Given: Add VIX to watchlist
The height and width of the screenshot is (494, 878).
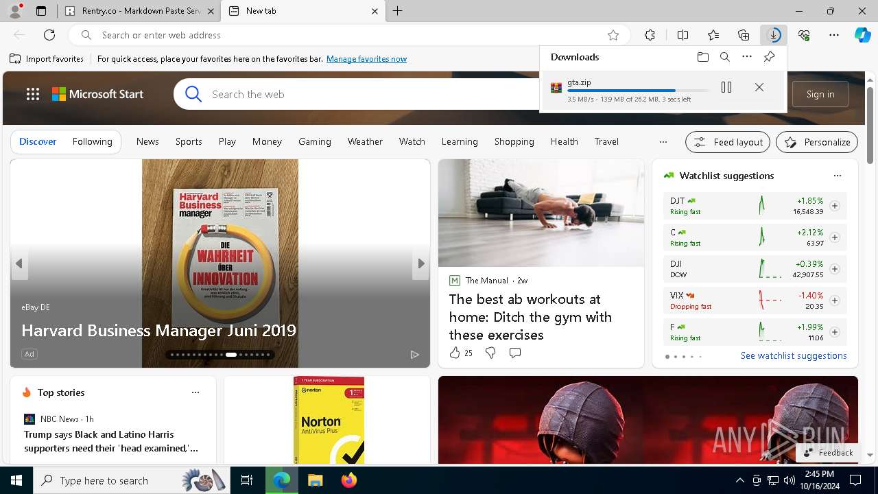Looking at the screenshot, I should click(x=835, y=301).
